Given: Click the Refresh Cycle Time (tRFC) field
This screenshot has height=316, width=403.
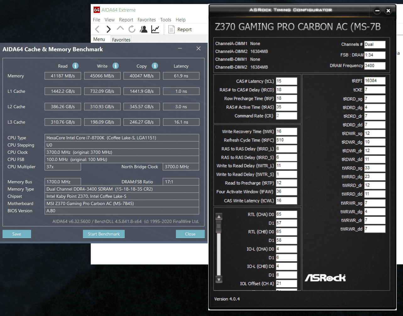Looking at the screenshot, I should click(x=286, y=140).
